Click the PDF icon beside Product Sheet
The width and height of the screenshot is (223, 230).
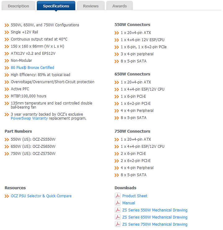click(x=118, y=195)
